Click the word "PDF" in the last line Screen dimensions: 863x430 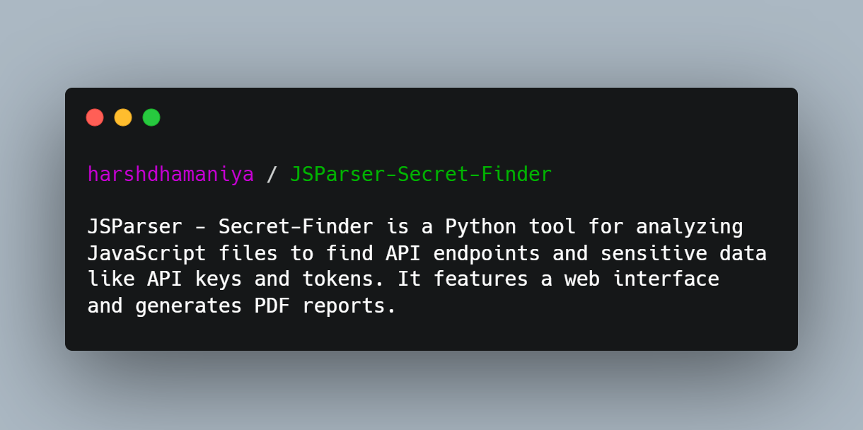coord(272,305)
